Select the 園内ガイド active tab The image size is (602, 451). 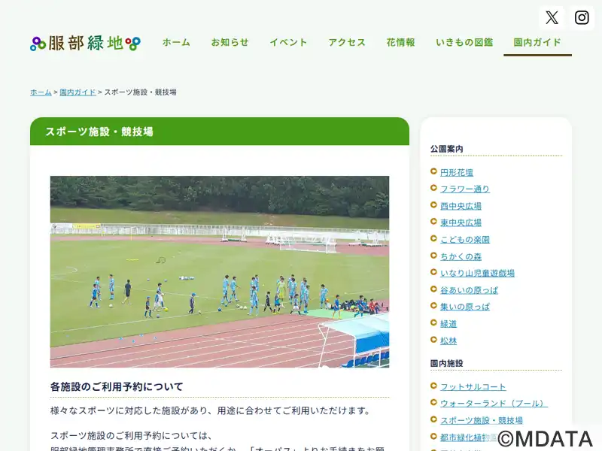click(x=537, y=42)
